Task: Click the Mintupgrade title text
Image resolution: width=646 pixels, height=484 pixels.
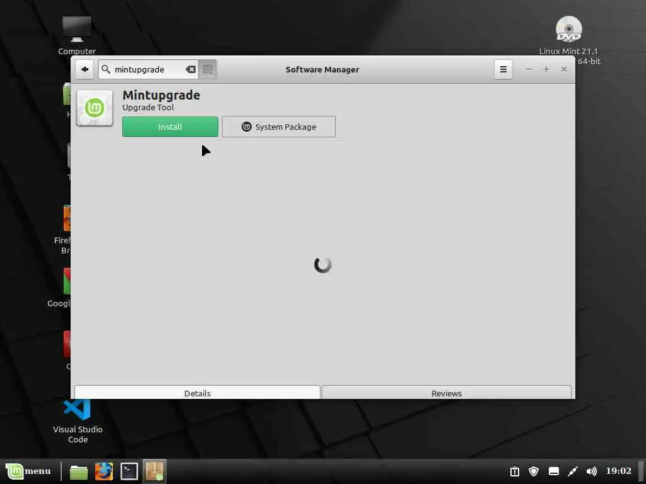Action: click(161, 95)
